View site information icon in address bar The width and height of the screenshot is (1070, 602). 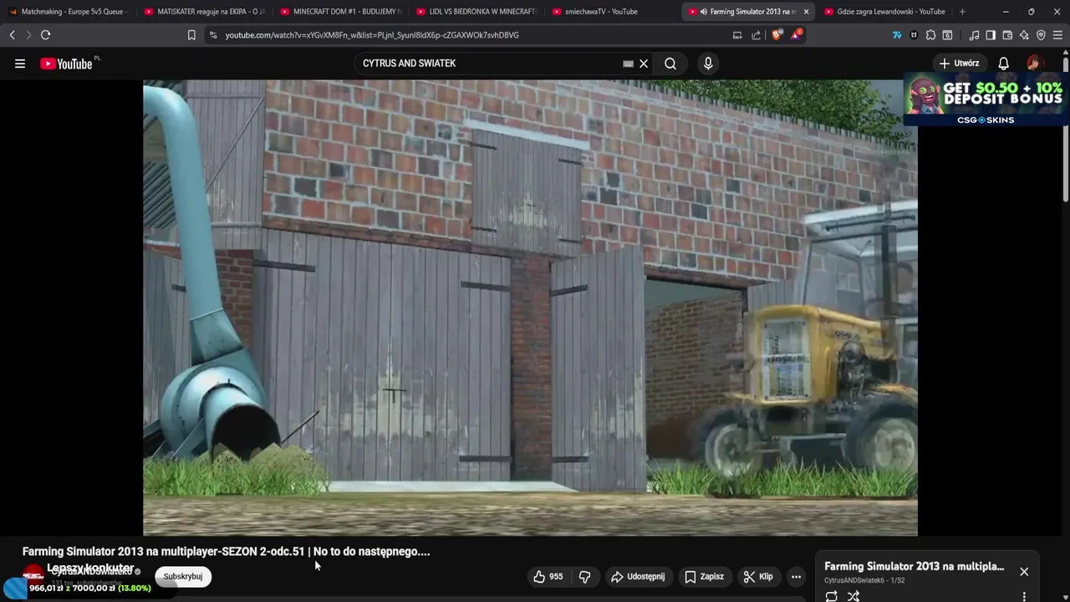pyautogui.click(x=213, y=35)
